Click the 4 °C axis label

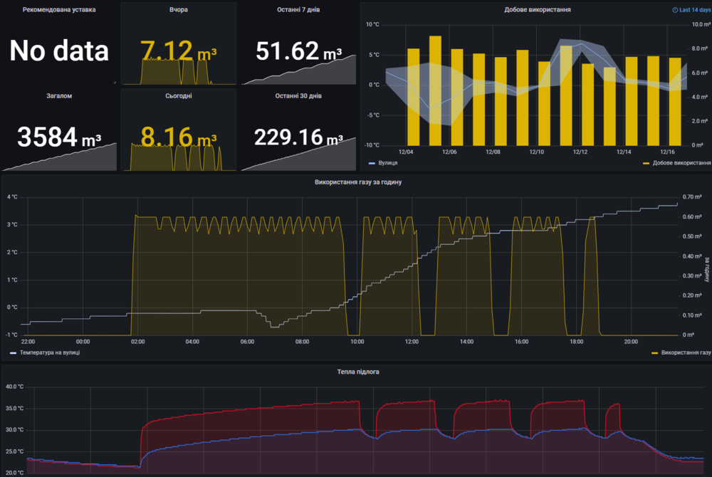[x=12, y=197]
